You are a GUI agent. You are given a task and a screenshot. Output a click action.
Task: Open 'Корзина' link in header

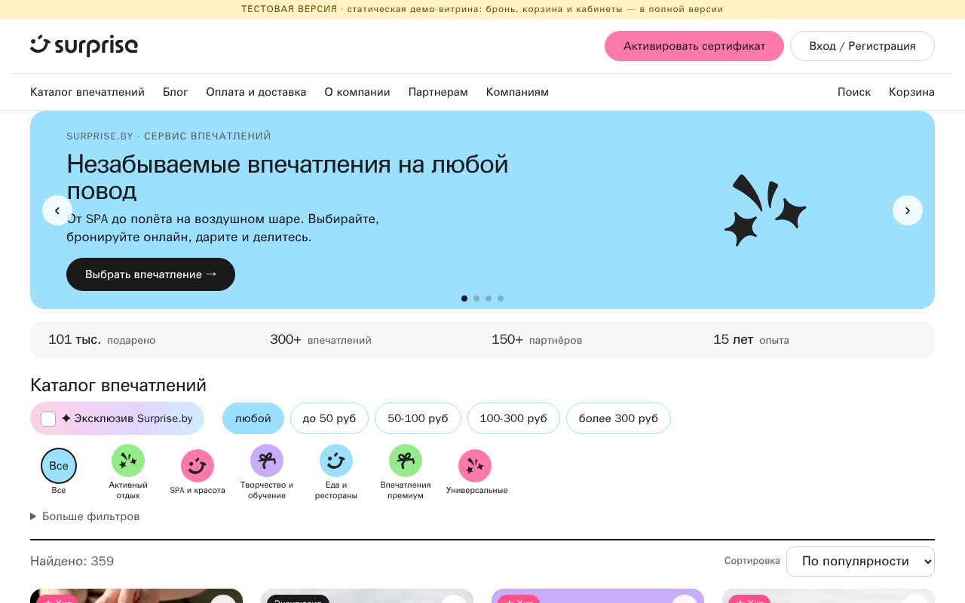(x=911, y=92)
